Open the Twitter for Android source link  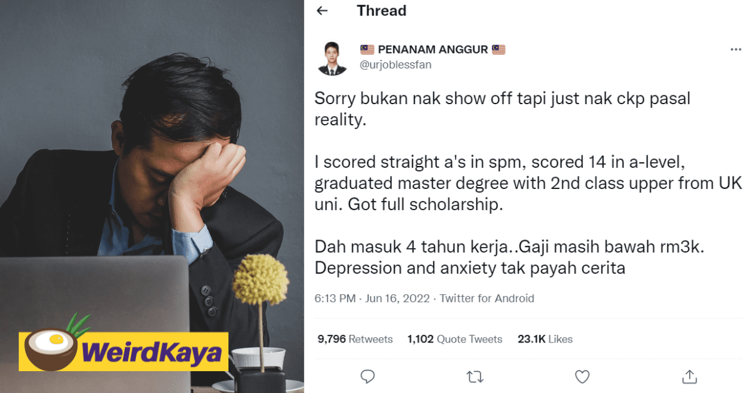(487, 298)
